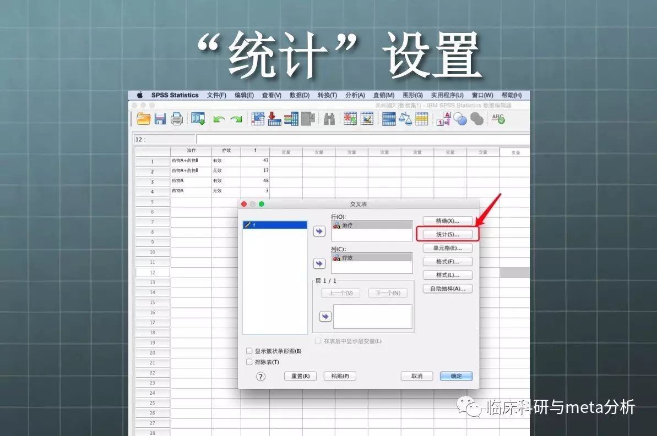Click the insert cases icon

pos(350,119)
